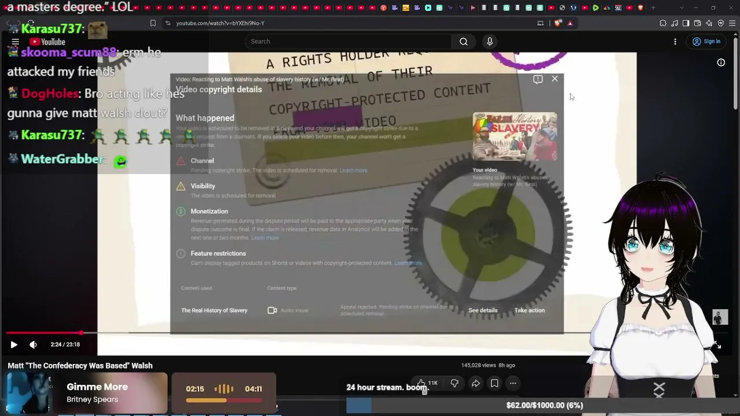Click the Monetization dollar icon

[x=180, y=211]
